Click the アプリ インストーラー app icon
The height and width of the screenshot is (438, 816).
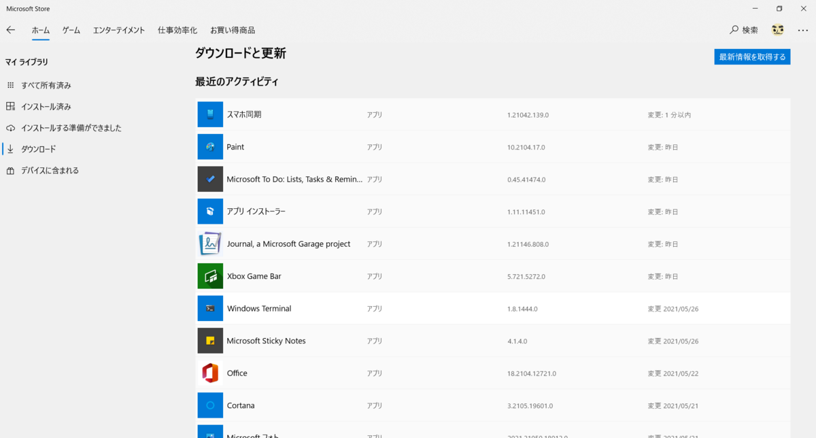click(x=210, y=212)
